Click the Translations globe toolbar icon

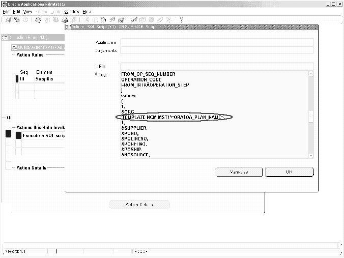(151, 20)
